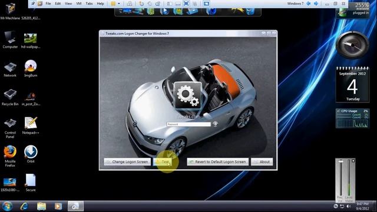Click the Rec Vol slider handle

coord(340,161)
